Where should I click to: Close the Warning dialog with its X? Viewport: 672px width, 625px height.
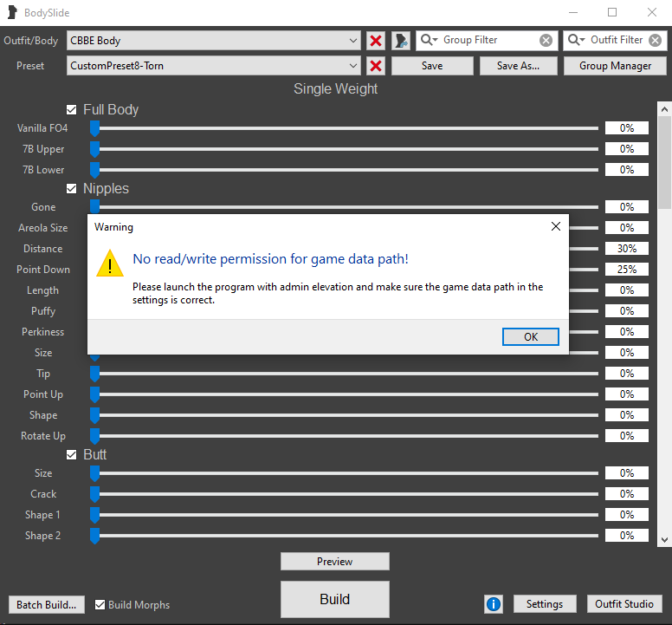point(556,227)
